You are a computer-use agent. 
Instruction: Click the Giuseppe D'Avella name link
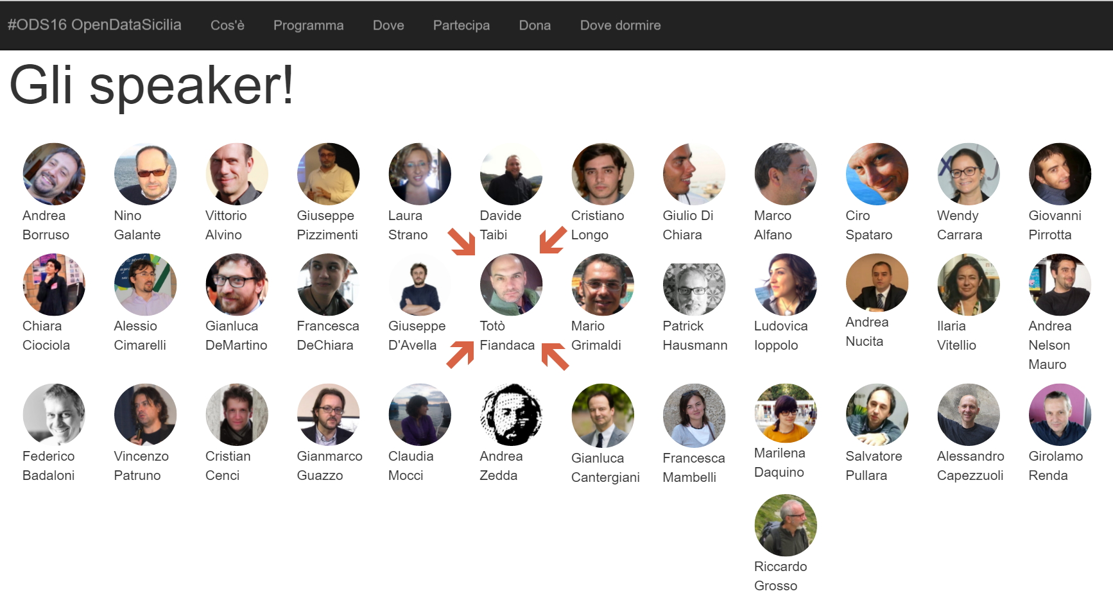[x=417, y=336]
